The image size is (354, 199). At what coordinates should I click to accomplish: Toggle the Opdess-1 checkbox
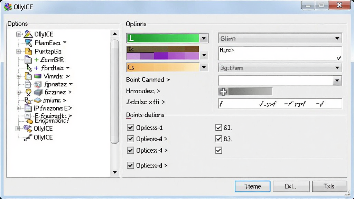(x=130, y=127)
